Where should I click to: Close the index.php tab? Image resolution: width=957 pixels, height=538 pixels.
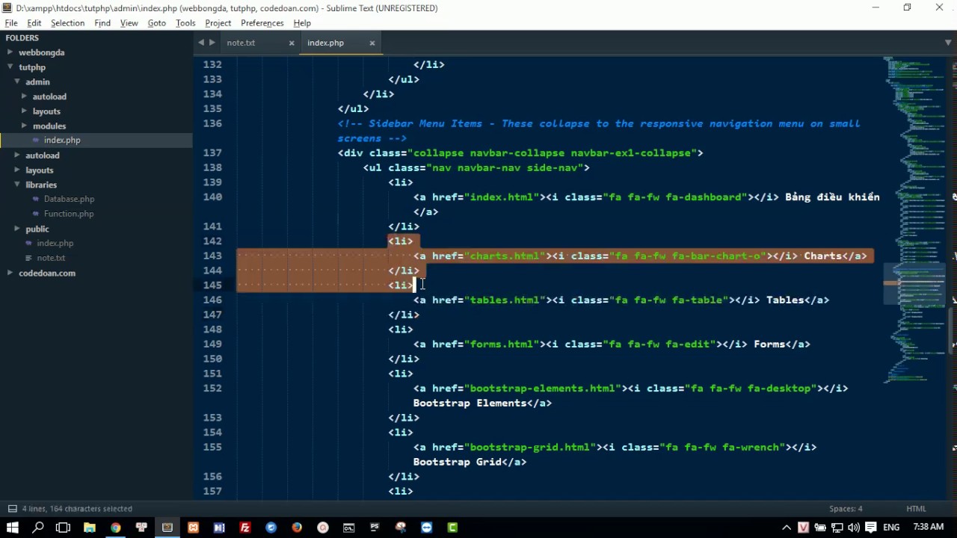click(372, 43)
